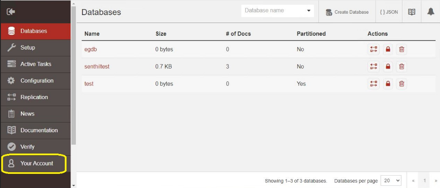The height and width of the screenshot is (188, 440).
Task: View the database list as JSON
Action: point(389,12)
